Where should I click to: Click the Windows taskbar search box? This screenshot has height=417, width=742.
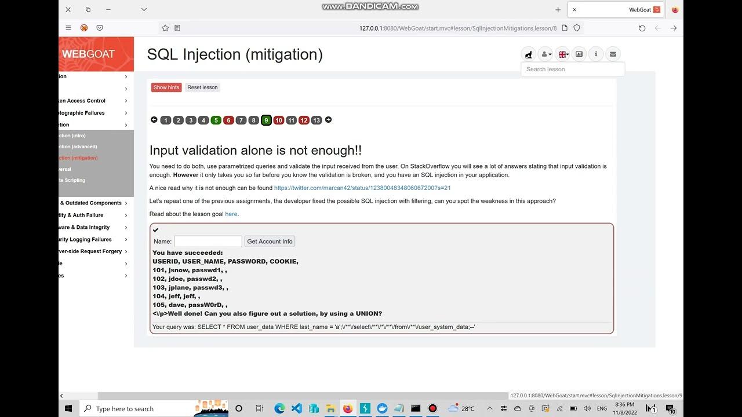(154, 408)
